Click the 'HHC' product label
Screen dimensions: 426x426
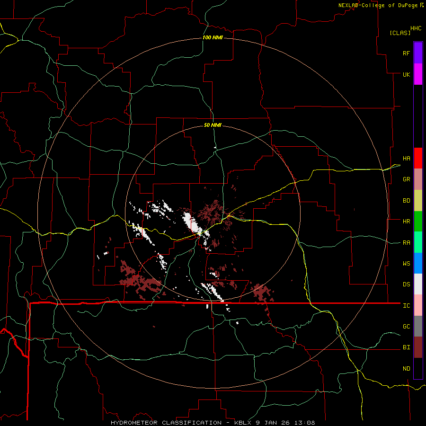tap(416, 28)
